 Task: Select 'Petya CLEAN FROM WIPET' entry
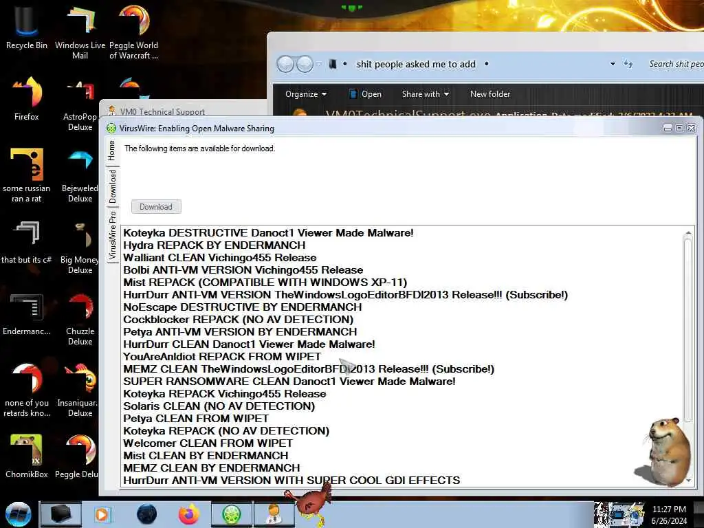tap(196, 419)
